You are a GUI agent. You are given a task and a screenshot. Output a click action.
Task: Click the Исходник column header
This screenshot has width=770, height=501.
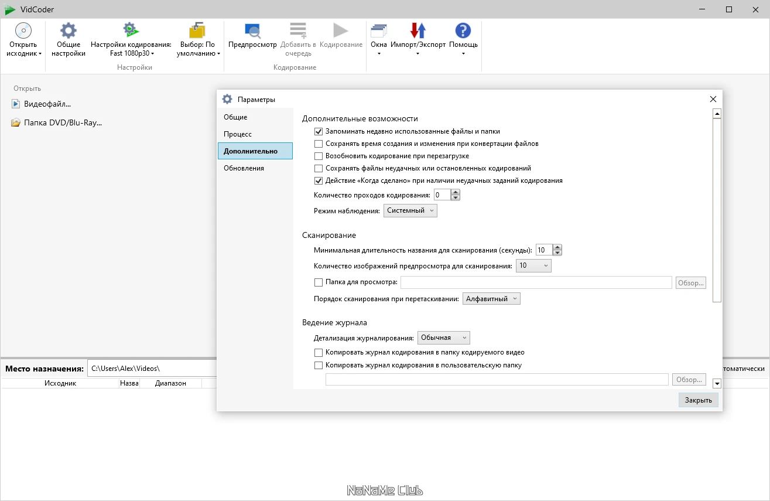(60, 383)
